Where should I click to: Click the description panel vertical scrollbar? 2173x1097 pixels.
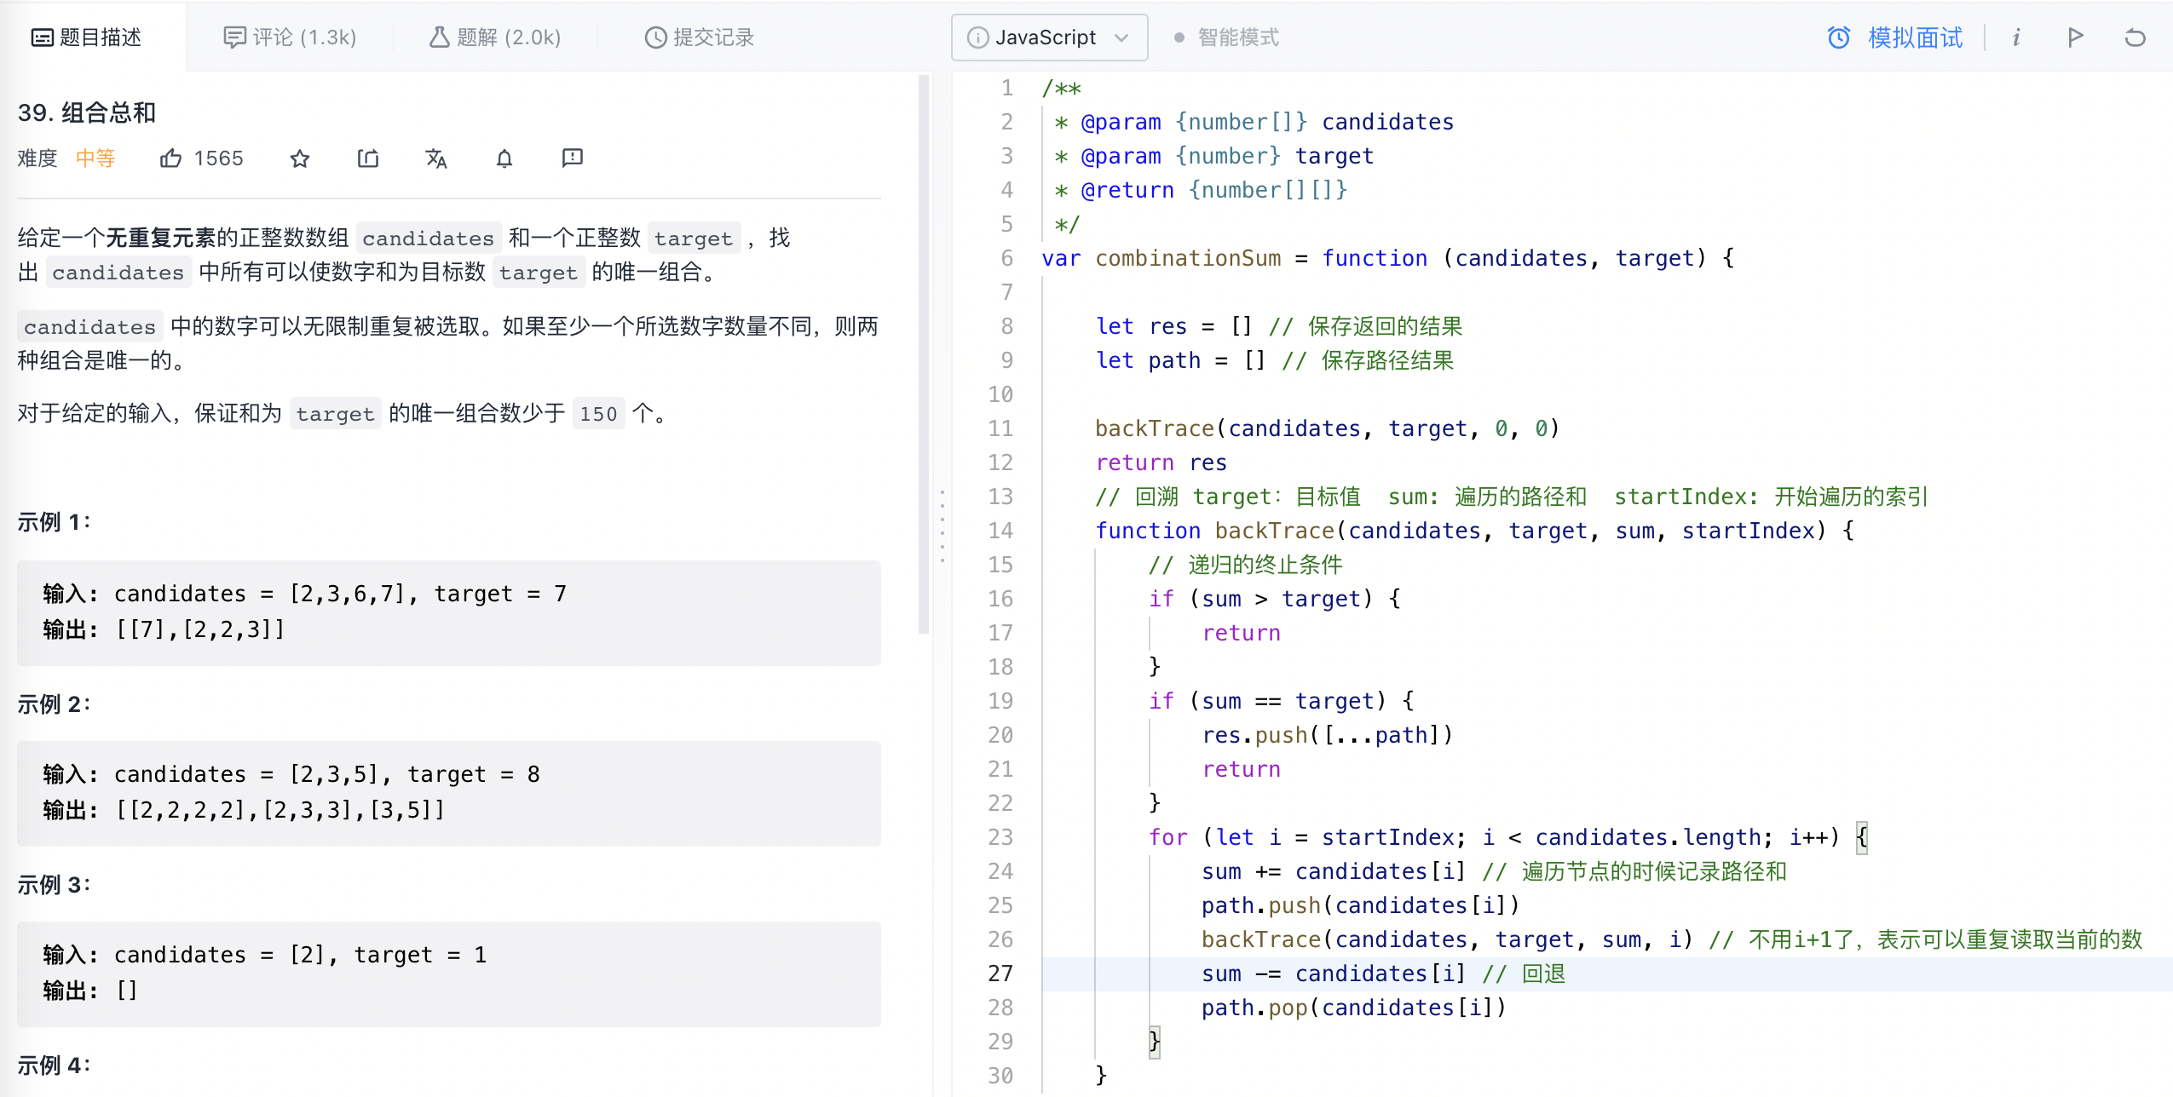coord(923,353)
